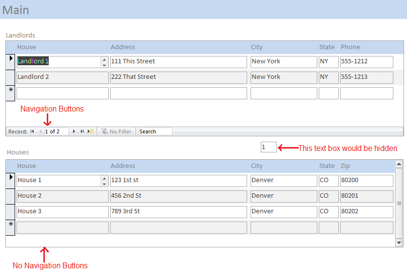Click the current record number box '1 of 2'

pyautogui.click(x=57, y=131)
